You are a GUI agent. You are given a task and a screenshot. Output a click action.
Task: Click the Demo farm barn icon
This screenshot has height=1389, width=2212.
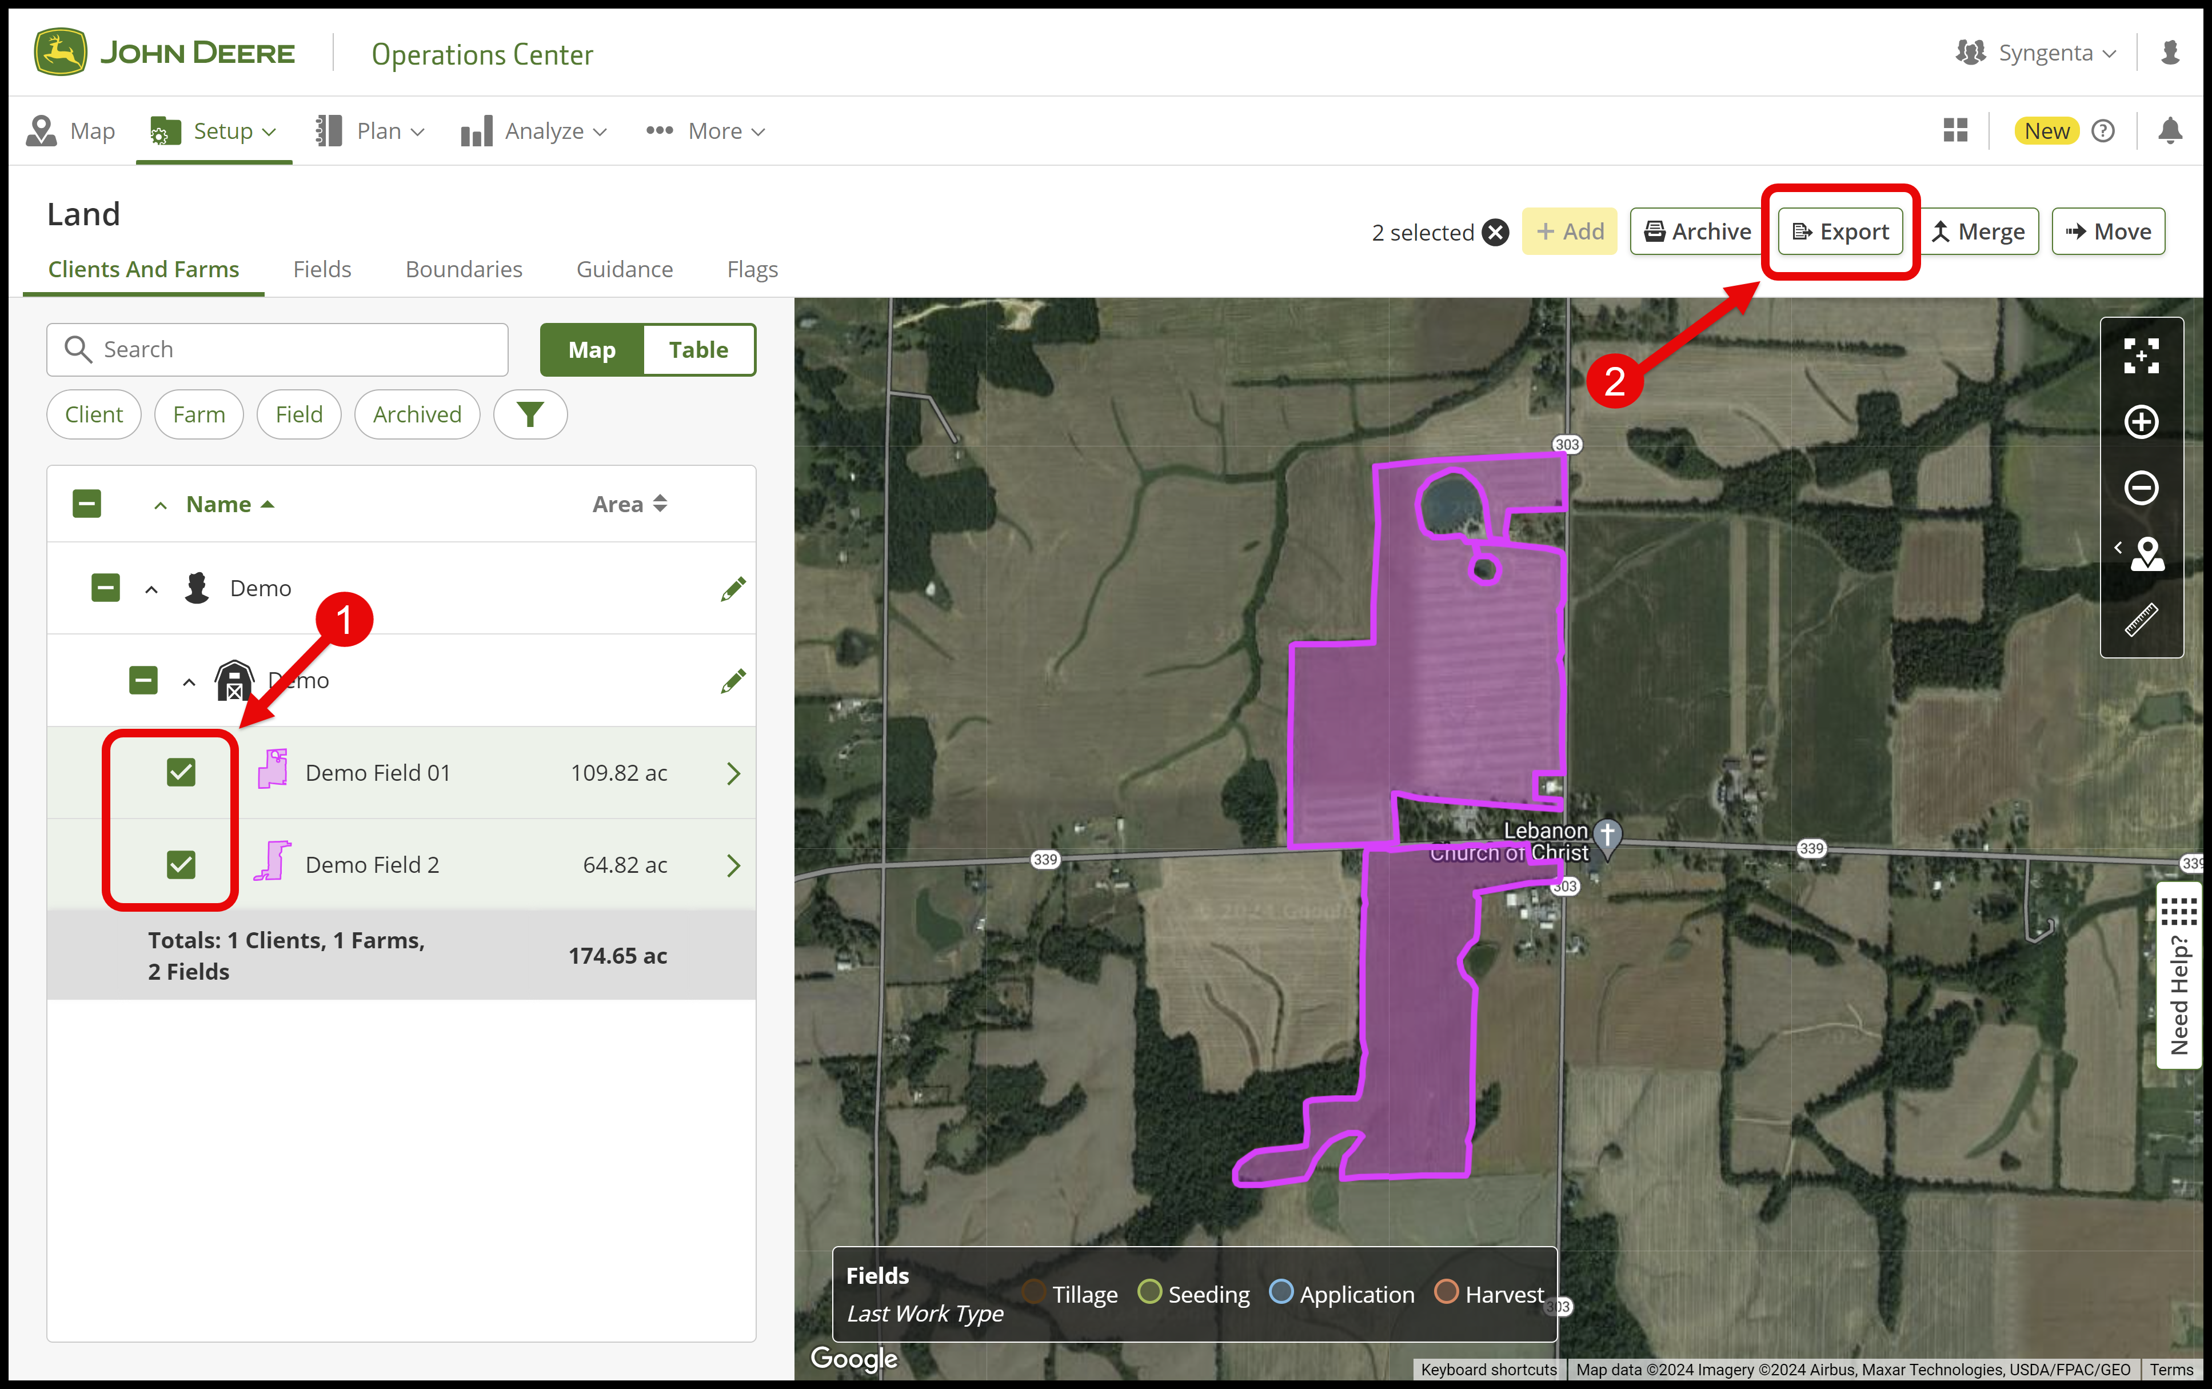tap(234, 681)
